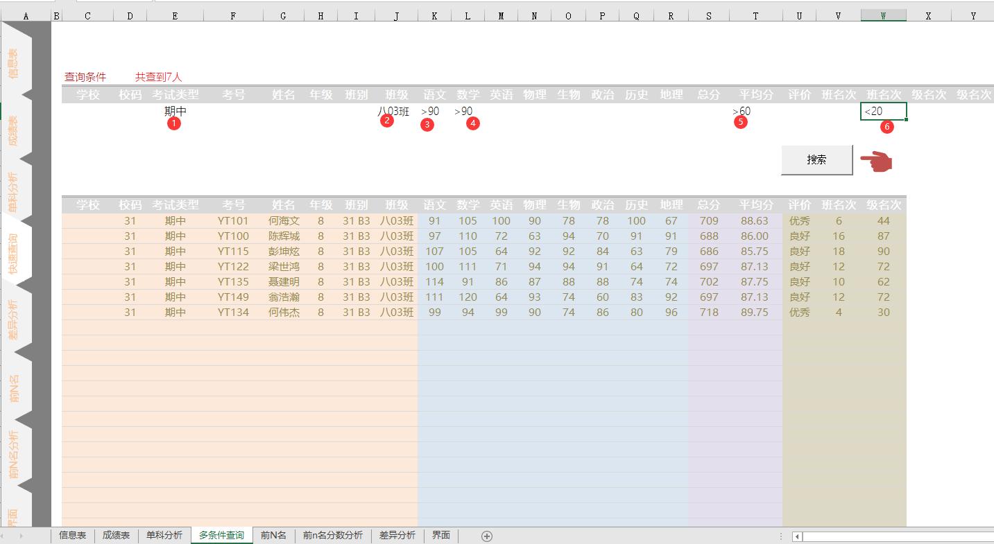Click 语文 score 114 in 聂建明 row
The image size is (994, 544).
(435, 282)
